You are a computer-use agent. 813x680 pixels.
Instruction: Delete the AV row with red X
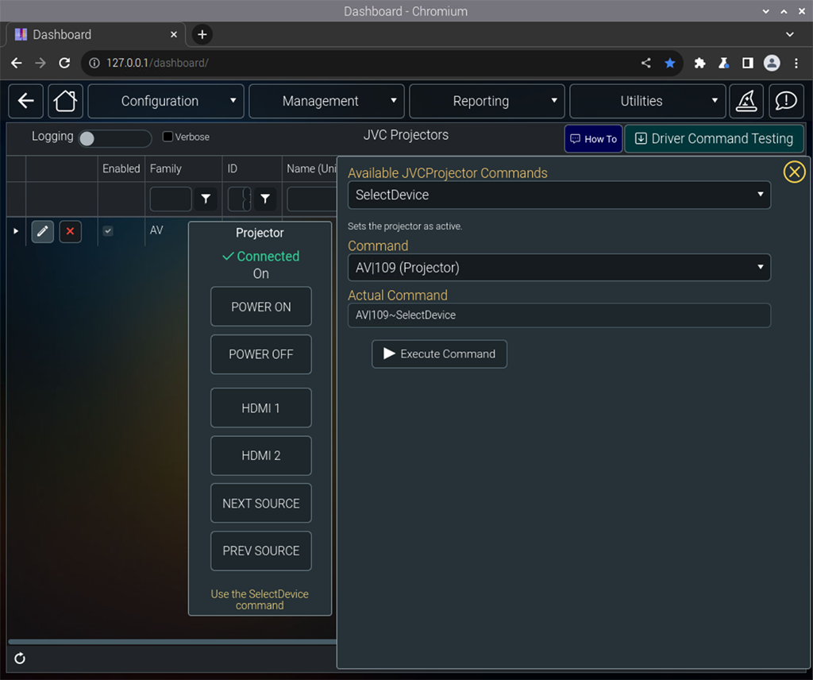[x=70, y=231]
